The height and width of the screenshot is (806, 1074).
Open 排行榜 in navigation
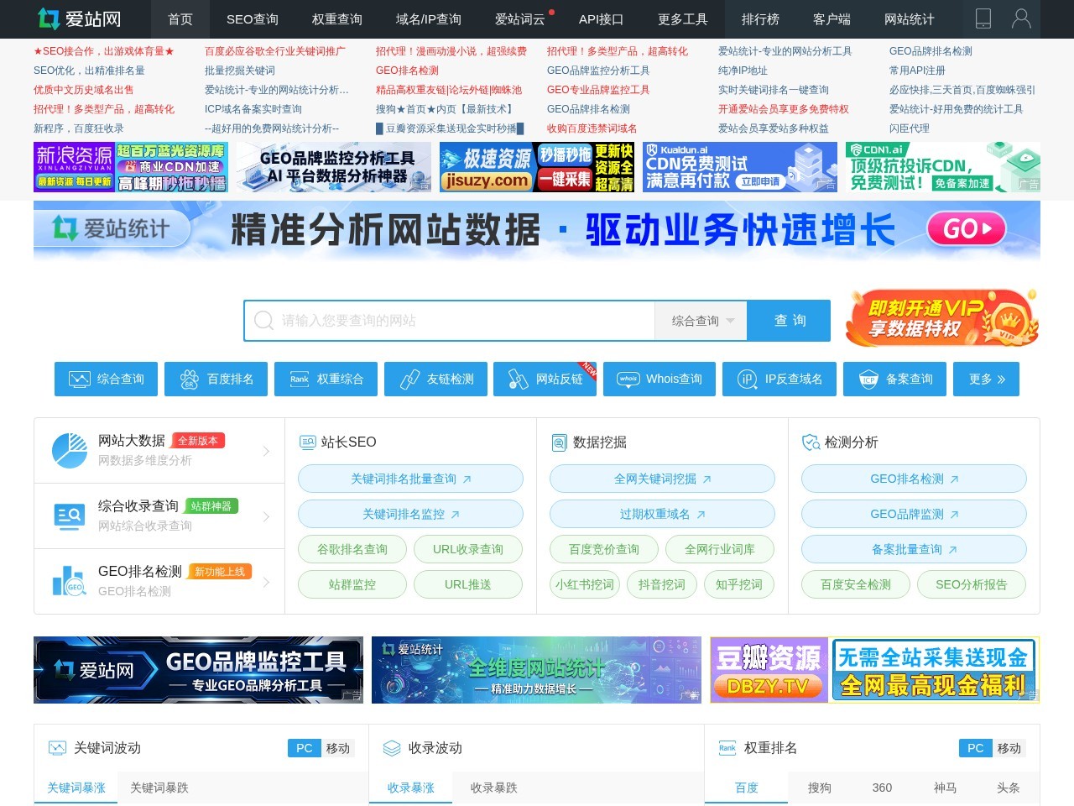(761, 19)
